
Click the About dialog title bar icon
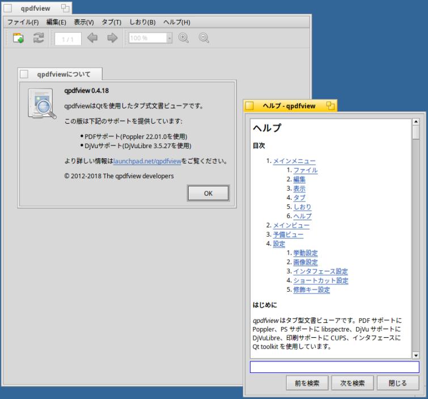tap(24, 74)
